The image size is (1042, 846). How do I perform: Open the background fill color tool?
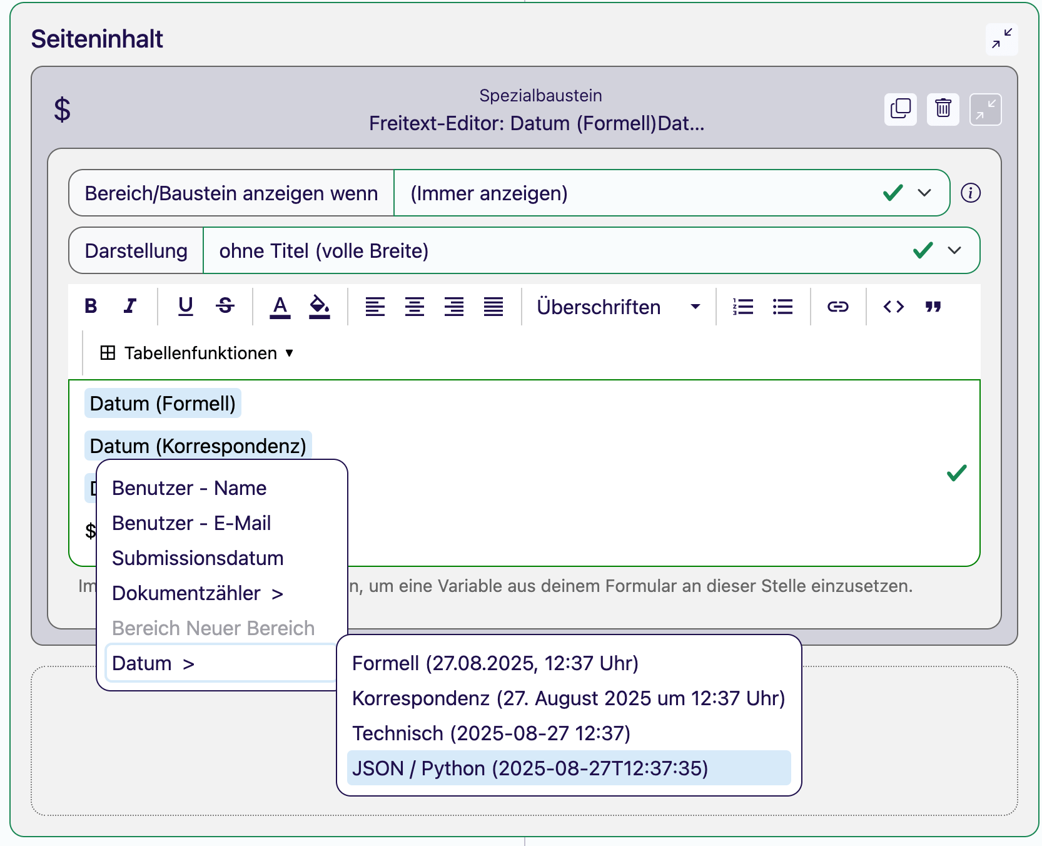click(320, 307)
